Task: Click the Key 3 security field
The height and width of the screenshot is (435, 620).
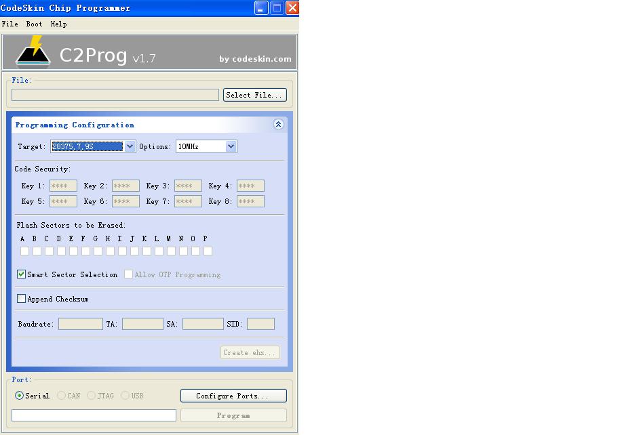Action: (188, 186)
